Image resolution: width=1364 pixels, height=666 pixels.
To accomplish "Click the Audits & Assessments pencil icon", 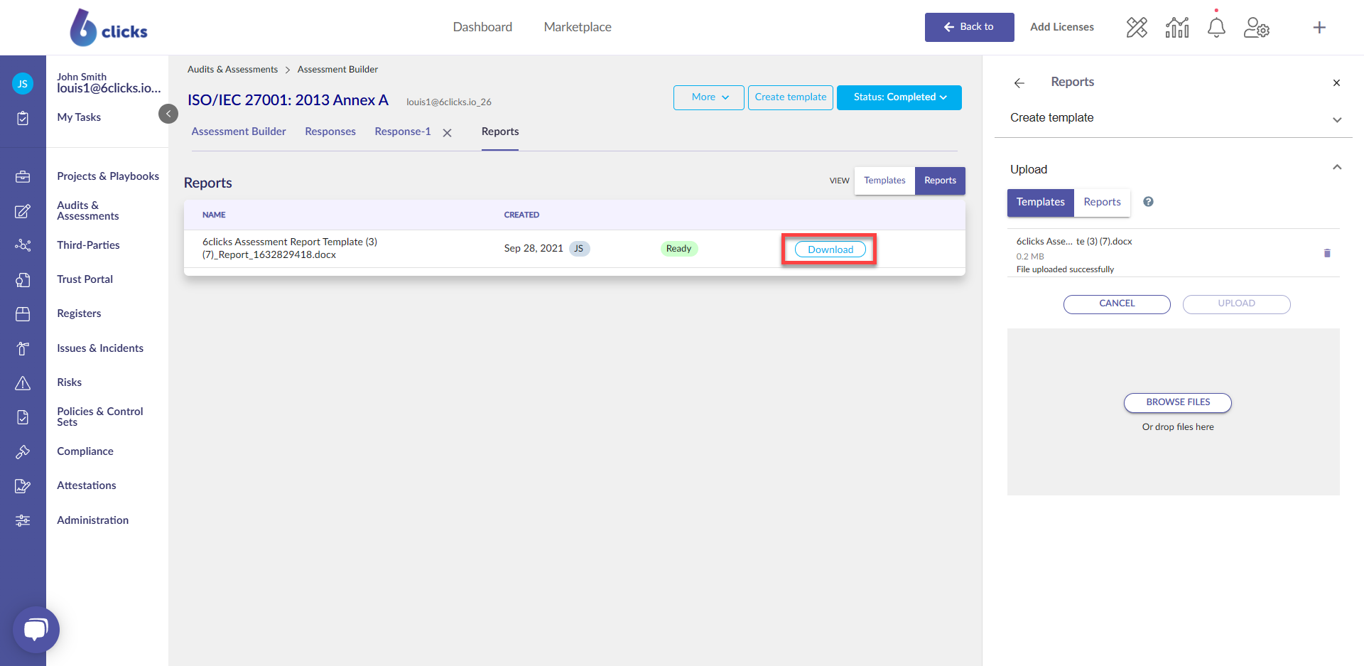I will point(23,211).
